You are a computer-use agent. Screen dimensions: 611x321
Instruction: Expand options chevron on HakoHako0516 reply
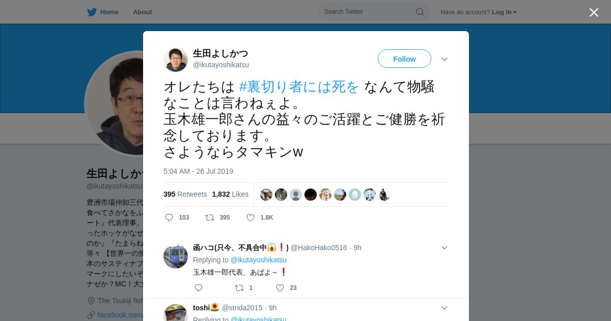(445, 248)
